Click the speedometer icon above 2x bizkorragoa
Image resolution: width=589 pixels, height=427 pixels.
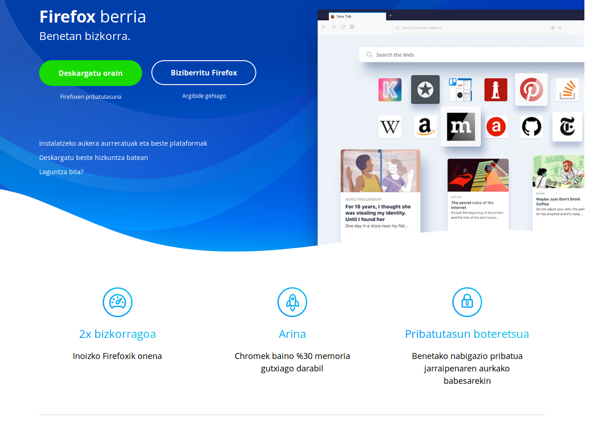pyautogui.click(x=117, y=302)
